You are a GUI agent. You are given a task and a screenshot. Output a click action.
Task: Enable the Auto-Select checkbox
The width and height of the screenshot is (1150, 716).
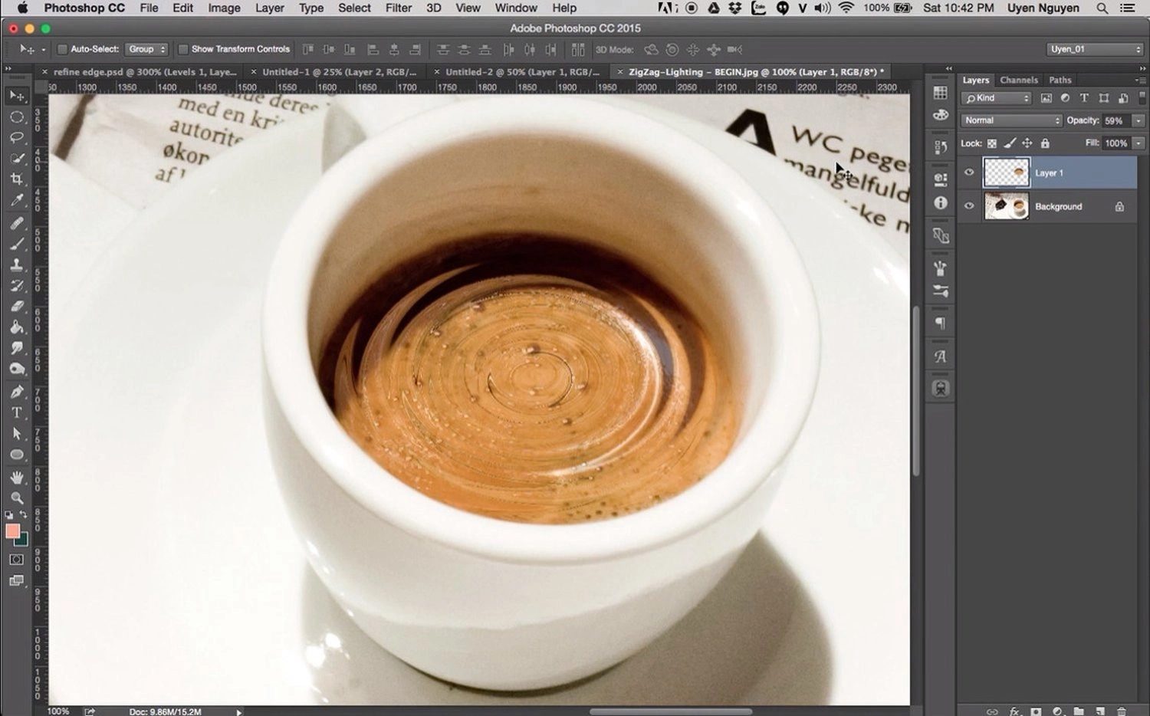coord(62,49)
